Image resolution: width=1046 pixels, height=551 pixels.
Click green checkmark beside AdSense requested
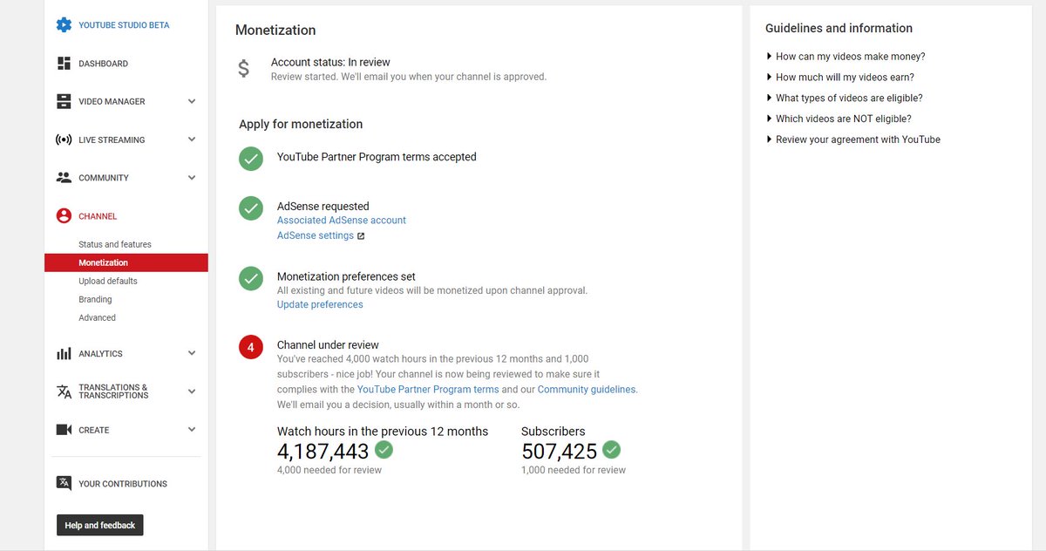click(x=251, y=208)
